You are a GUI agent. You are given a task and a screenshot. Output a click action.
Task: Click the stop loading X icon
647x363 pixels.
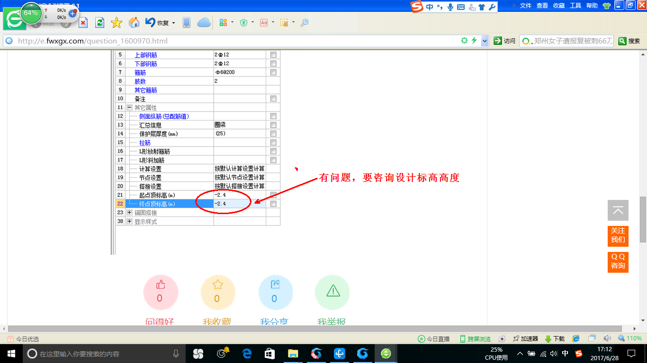83,23
